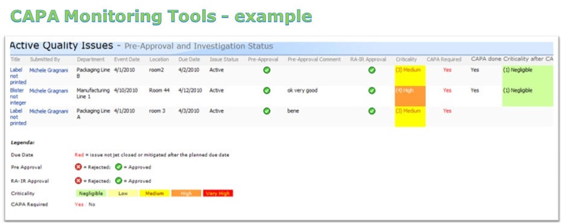This screenshot has height=223, width=561.
Task: Open Michele Gragnani link in Packaging Line B row
Action: pos(48,71)
